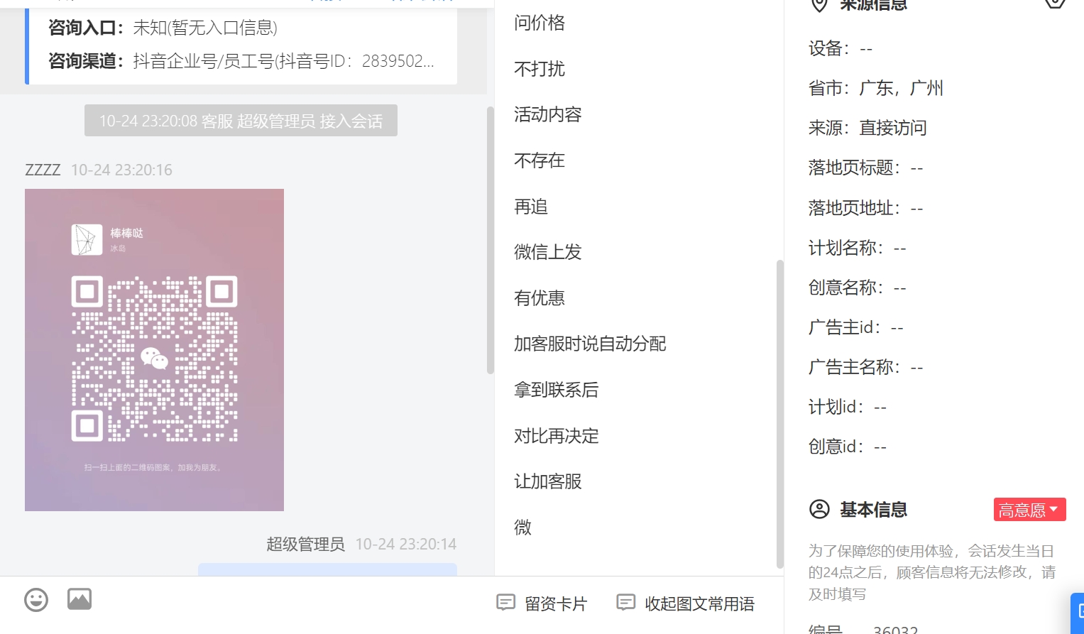Click the 落地页地址 field
This screenshot has width=1084, height=634.
coord(865,208)
